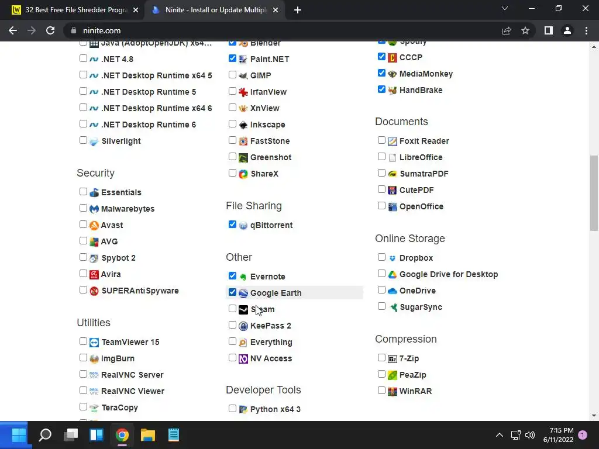
Task: Click the Avast orange icon
Action: click(94, 225)
